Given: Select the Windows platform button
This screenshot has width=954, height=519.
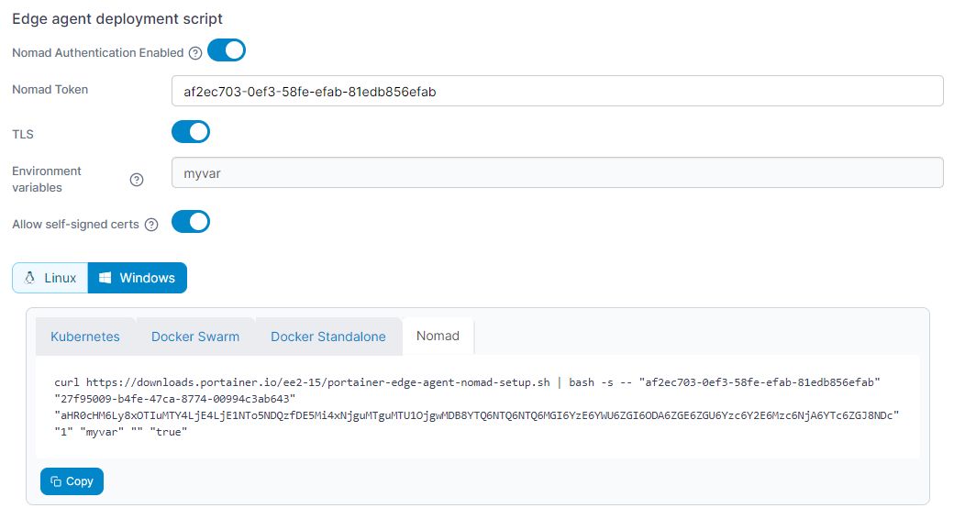Looking at the screenshot, I should [x=138, y=278].
